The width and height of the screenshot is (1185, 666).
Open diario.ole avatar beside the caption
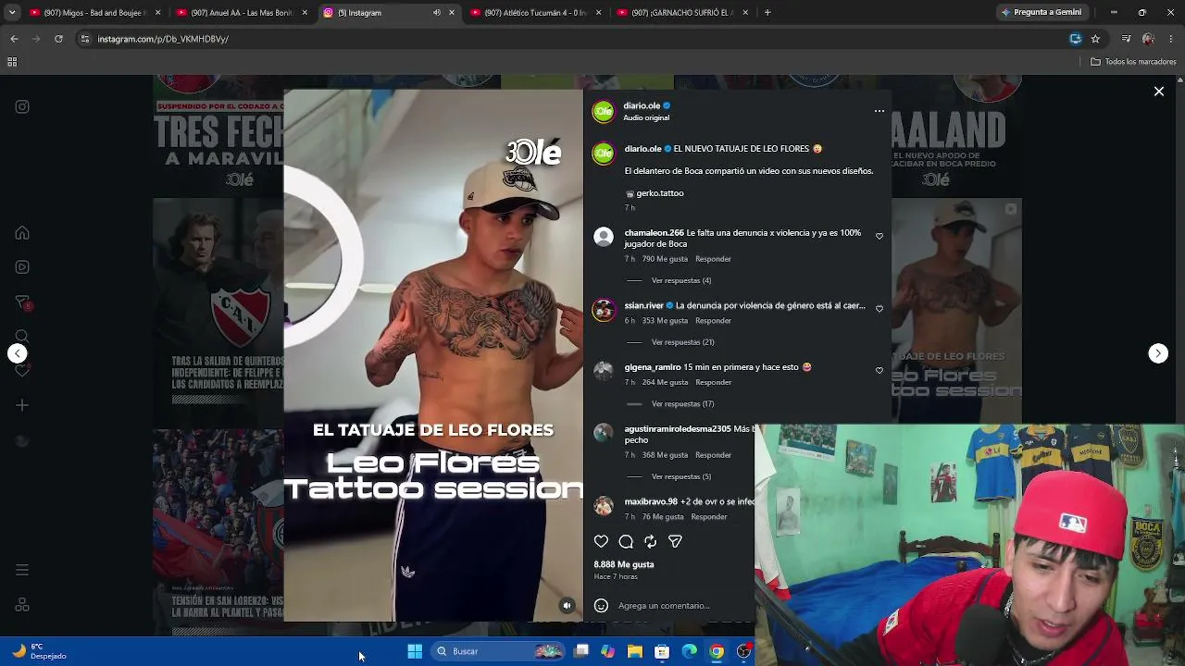coord(604,154)
